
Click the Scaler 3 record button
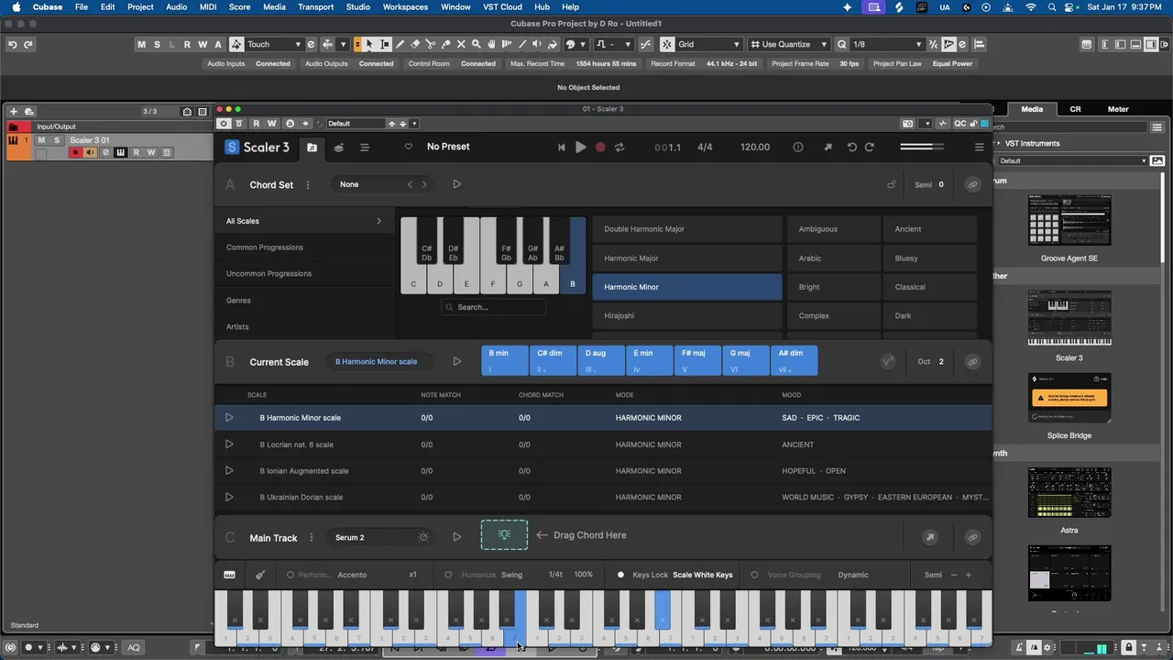[600, 147]
